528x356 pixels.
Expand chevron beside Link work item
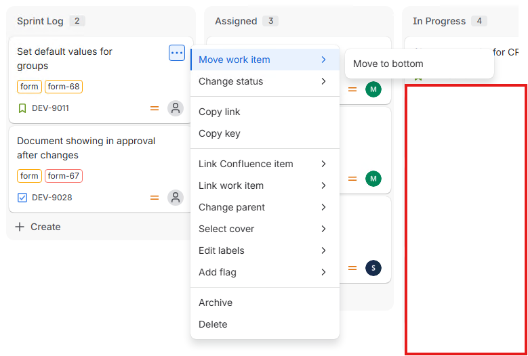pos(323,185)
